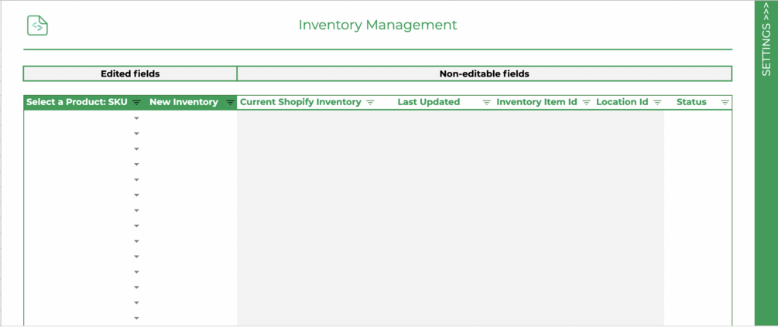Open SKU dropdown in last visible row
The image size is (778, 327).
[x=137, y=318]
